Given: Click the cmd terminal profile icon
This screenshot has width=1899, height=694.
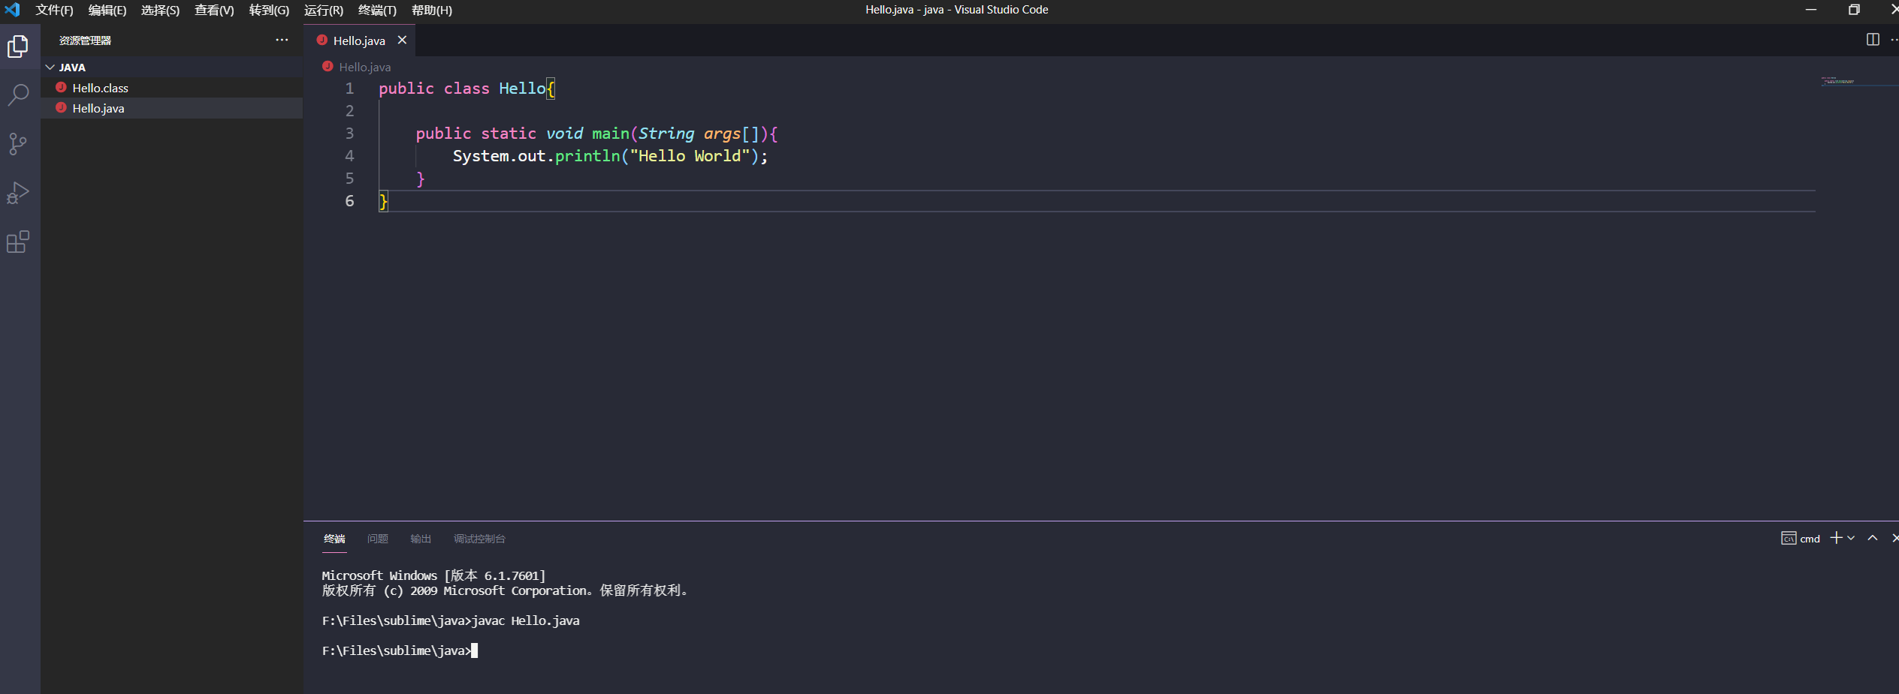Looking at the screenshot, I should [1788, 539].
